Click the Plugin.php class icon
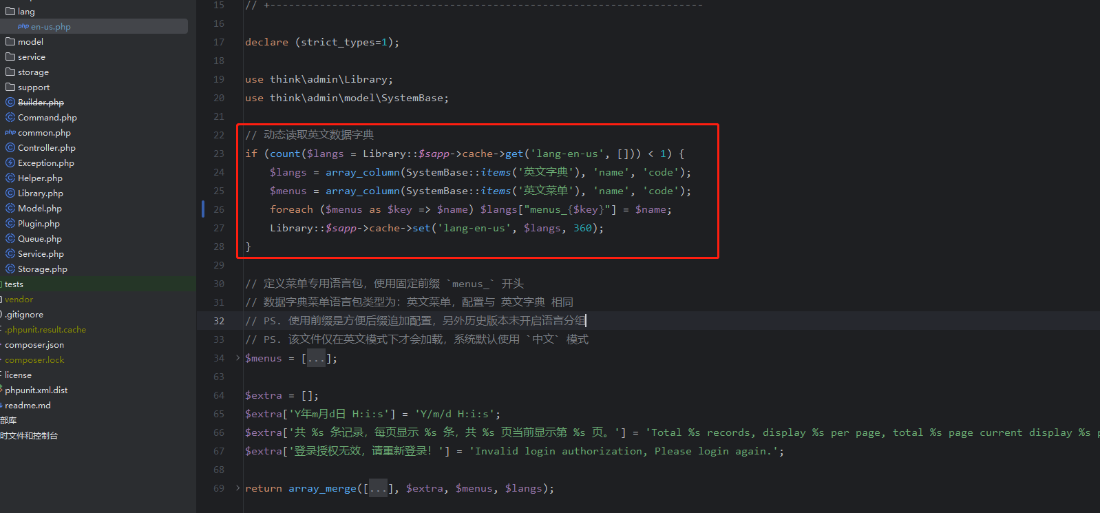The image size is (1100, 513). [x=10, y=223]
